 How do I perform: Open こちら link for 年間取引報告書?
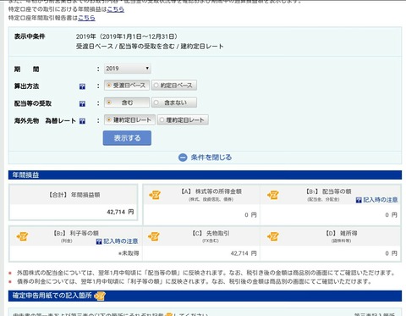point(86,18)
